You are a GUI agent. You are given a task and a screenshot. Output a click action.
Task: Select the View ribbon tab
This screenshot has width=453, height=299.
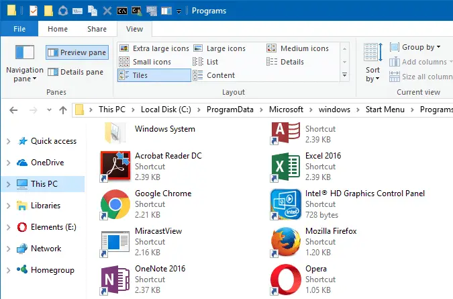pos(135,29)
